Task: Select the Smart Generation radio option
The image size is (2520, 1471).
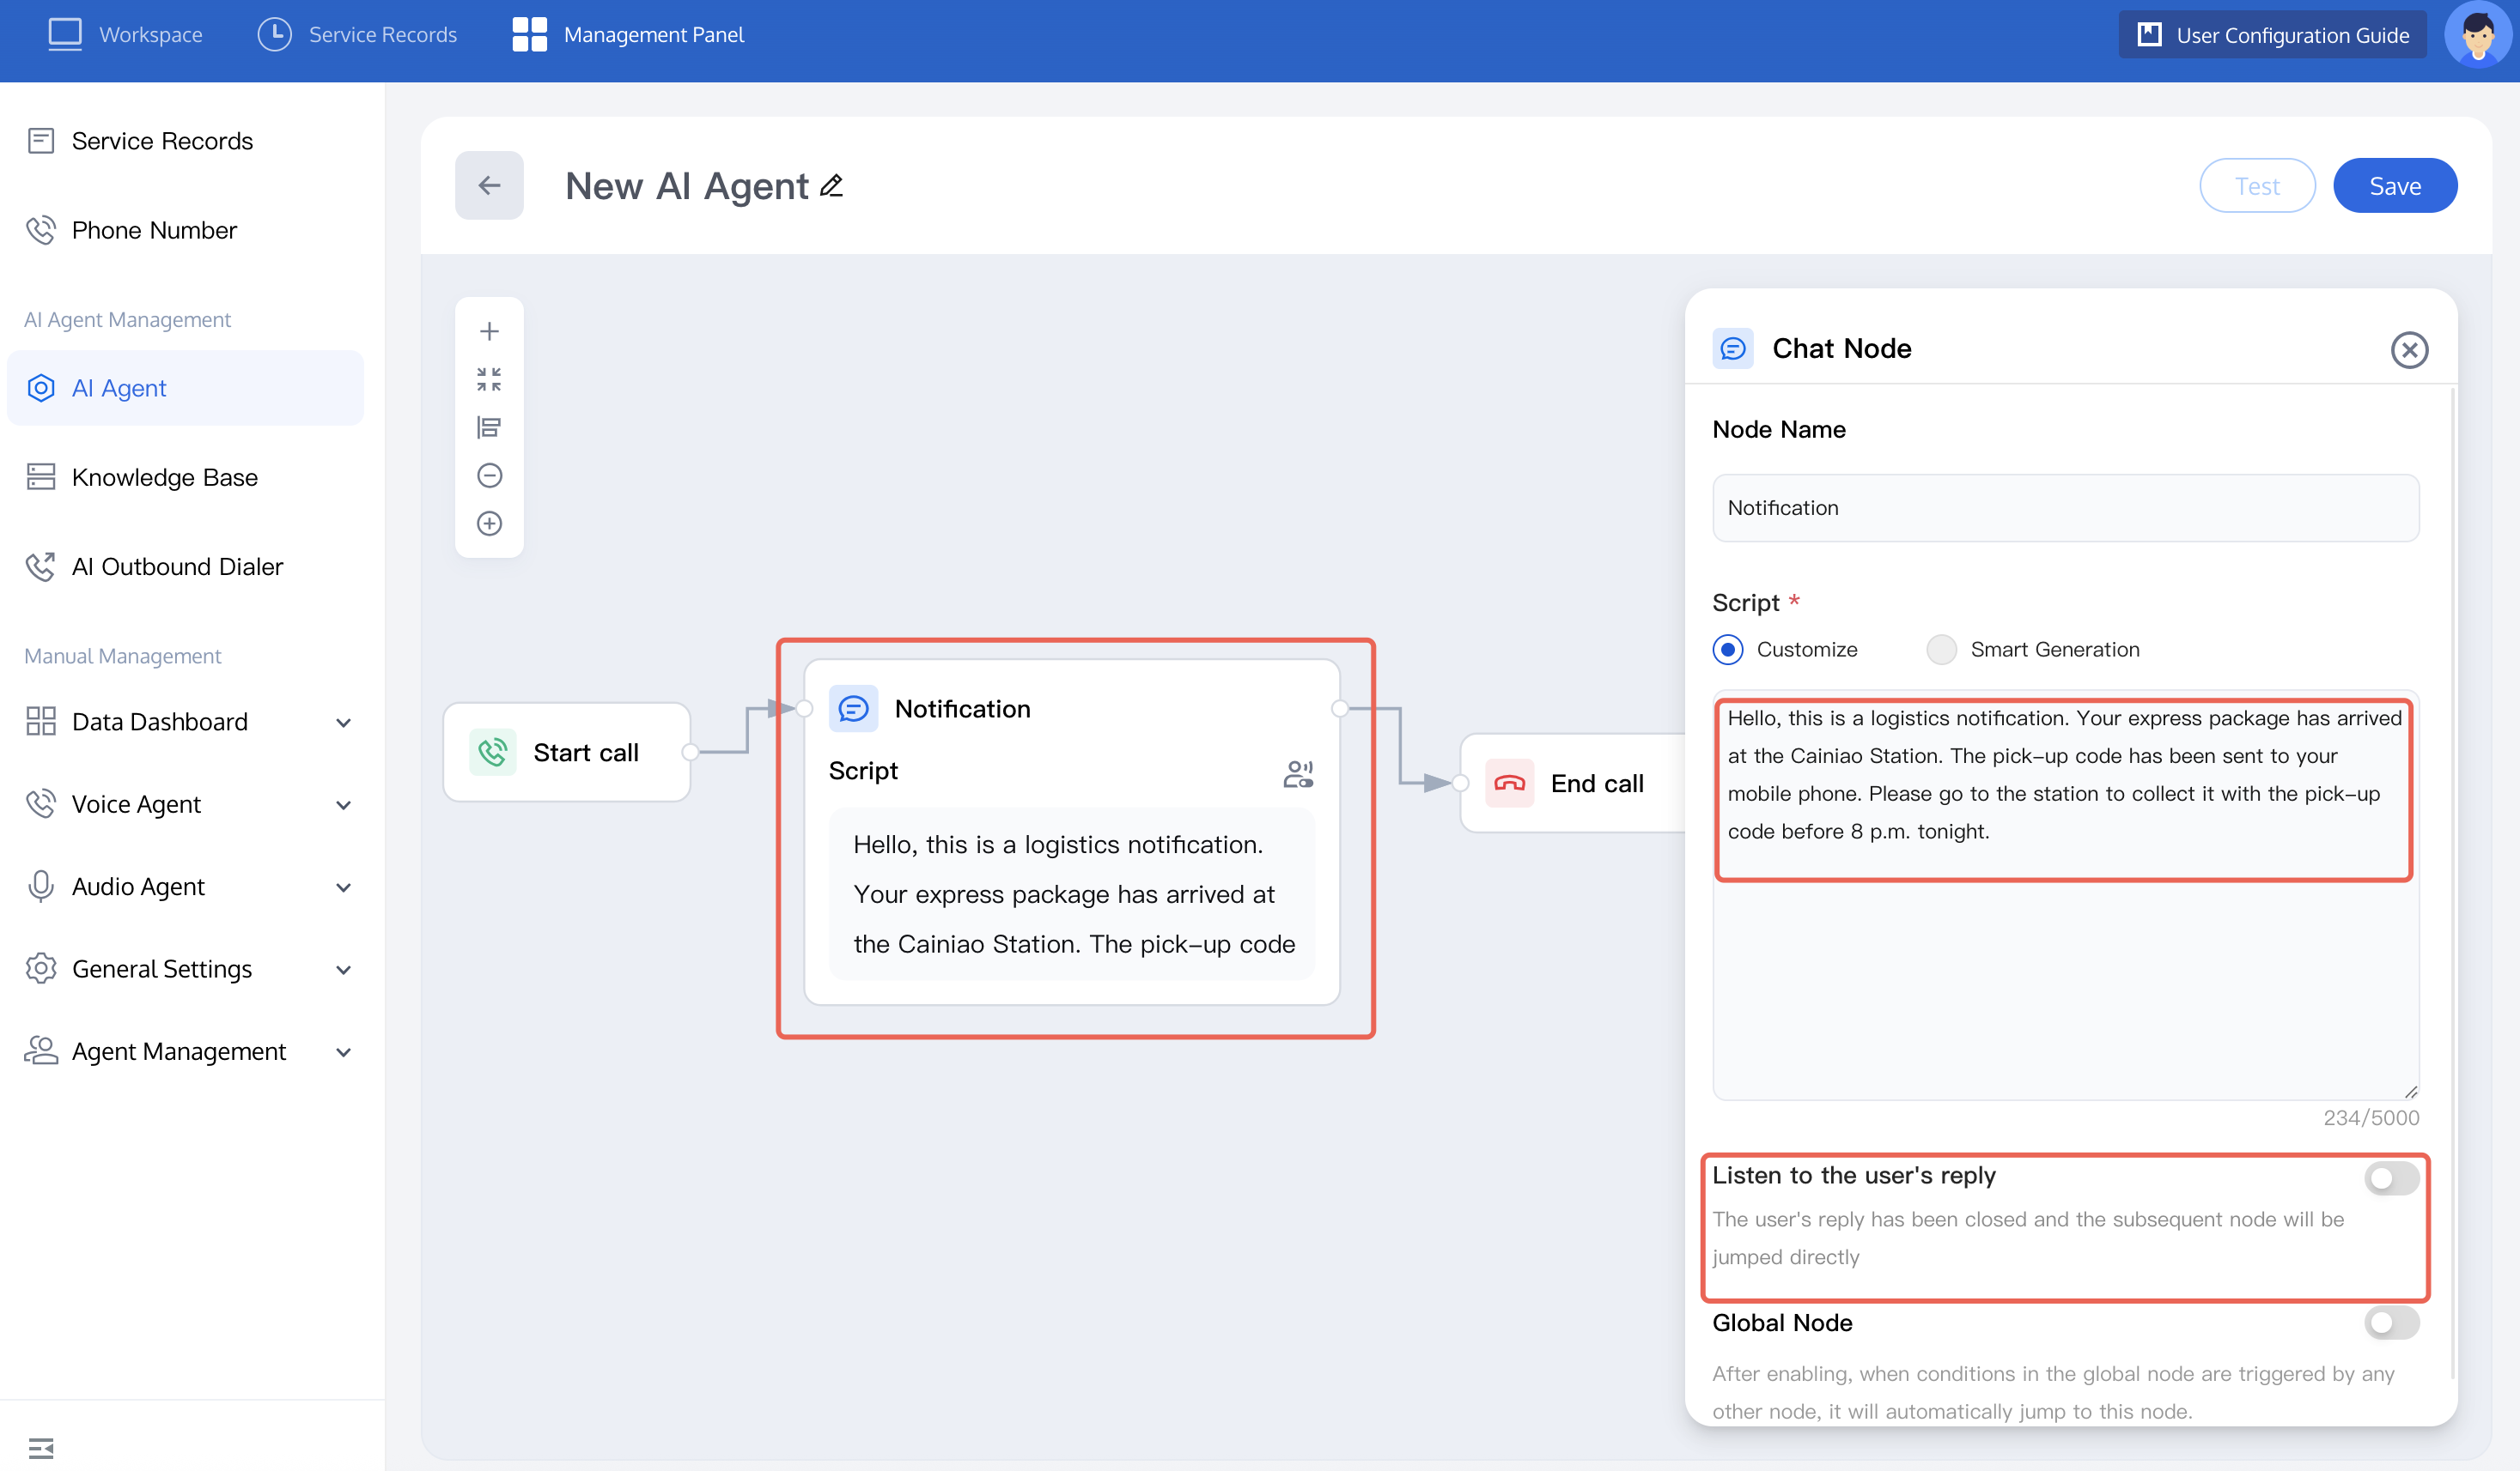Action: (x=1940, y=650)
